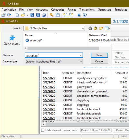The width and height of the screenshot is (129, 139).
Task: Click the Amount In column header
Action: tap(121, 73)
